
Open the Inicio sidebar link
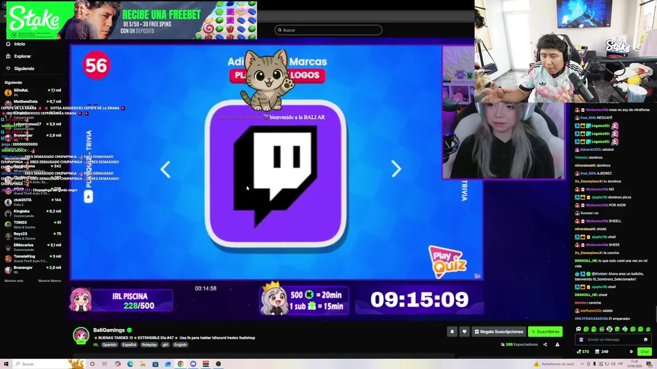point(15,44)
